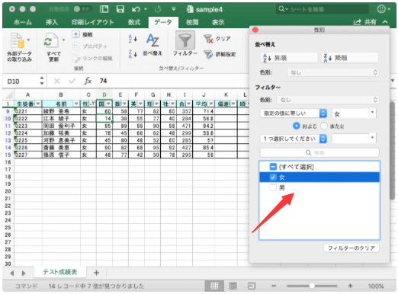
Task: Select the または radio button
Action: tap(324, 126)
